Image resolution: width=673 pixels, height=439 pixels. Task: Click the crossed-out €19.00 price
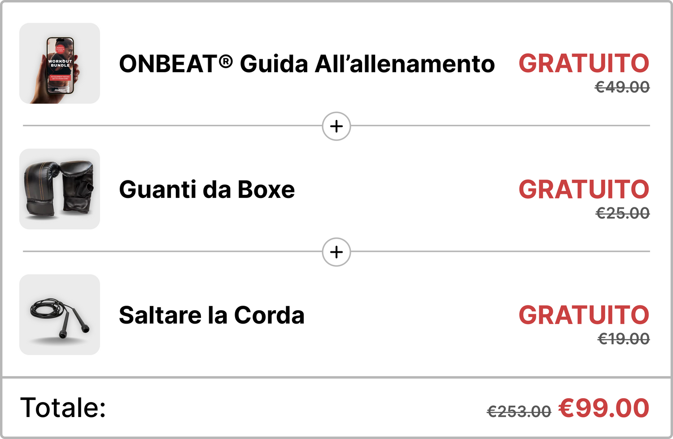tap(623, 338)
